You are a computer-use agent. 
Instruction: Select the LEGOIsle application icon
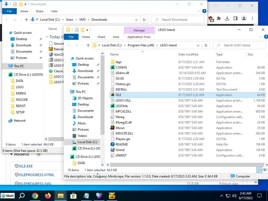(x=113, y=106)
